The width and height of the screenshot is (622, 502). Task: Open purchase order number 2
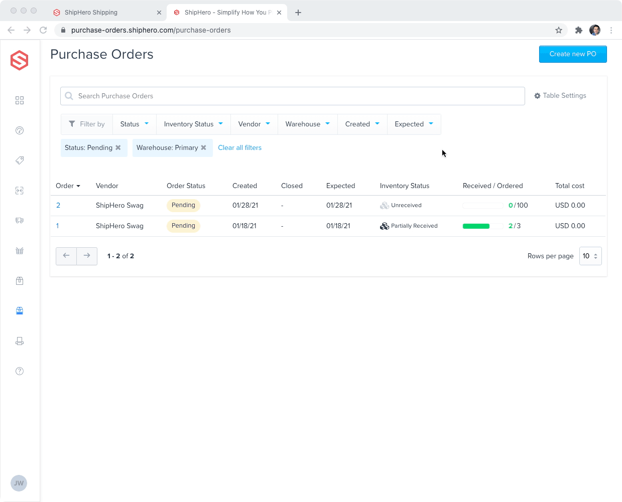point(58,205)
